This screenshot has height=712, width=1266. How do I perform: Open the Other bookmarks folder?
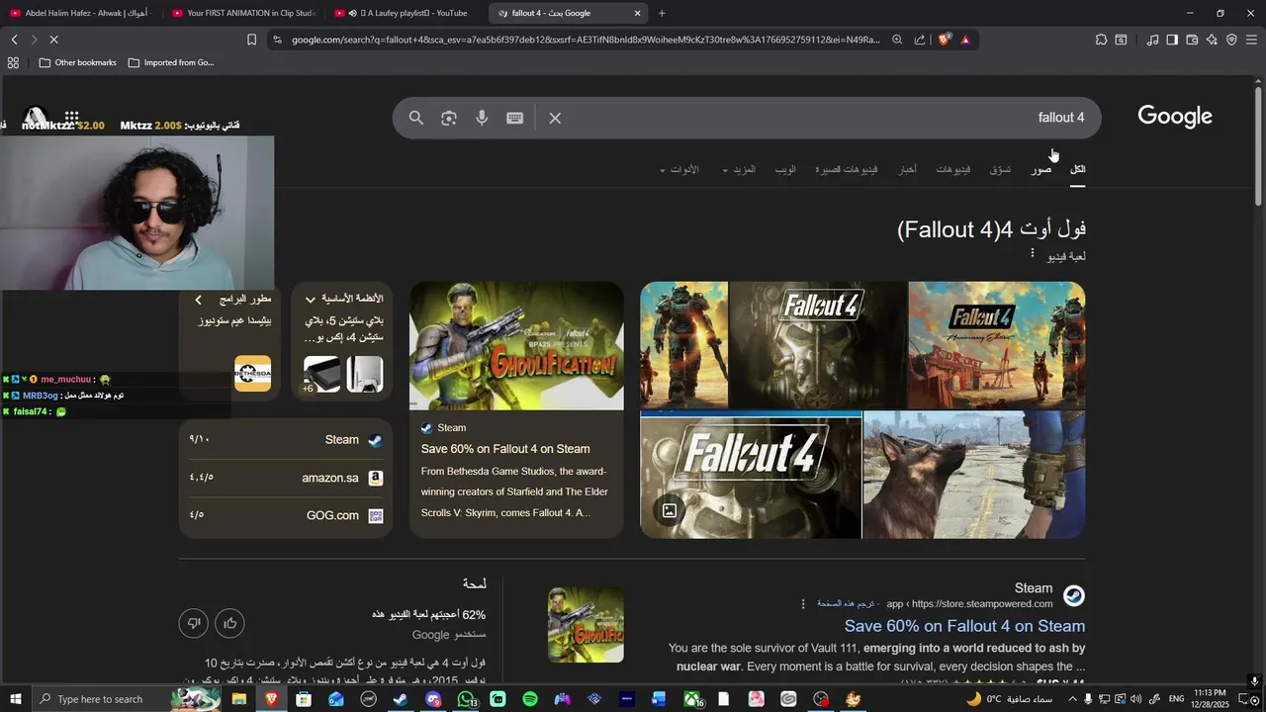pos(77,62)
